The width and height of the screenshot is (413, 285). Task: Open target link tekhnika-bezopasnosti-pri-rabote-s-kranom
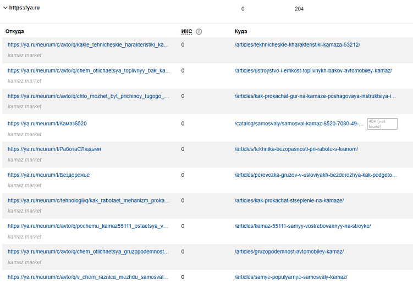pyautogui.click(x=296, y=149)
